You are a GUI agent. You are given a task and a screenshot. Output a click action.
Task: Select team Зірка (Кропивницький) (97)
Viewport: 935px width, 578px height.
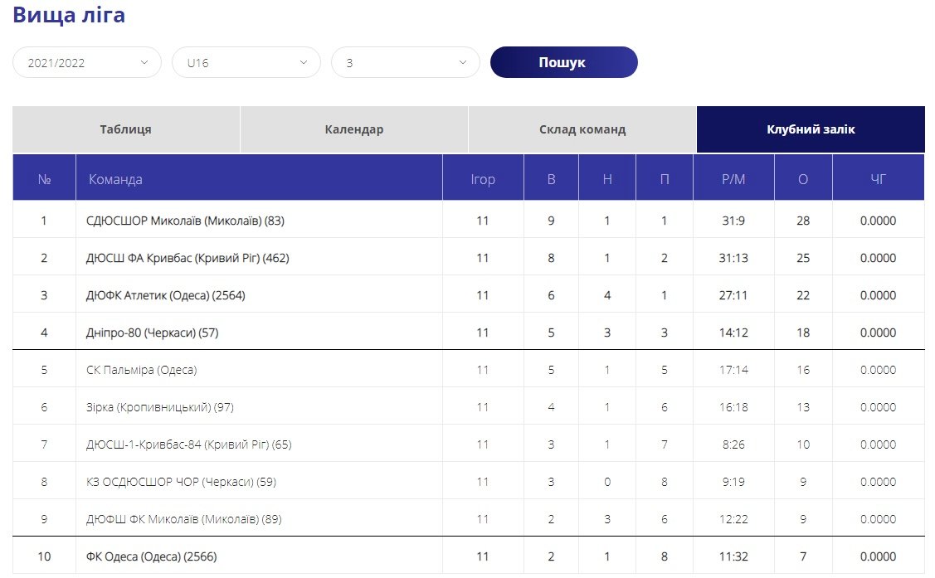click(x=160, y=407)
